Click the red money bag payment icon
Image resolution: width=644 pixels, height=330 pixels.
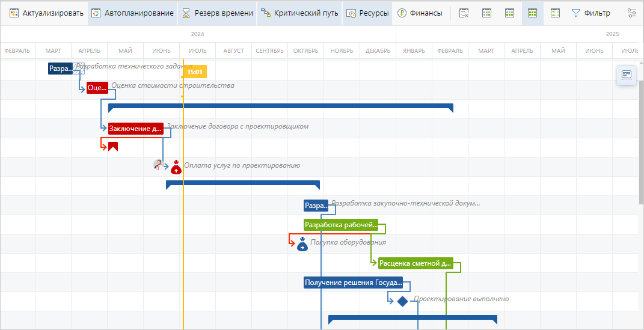pyautogui.click(x=176, y=167)
